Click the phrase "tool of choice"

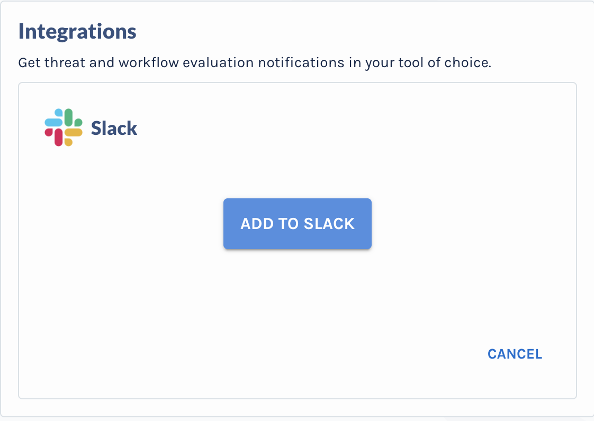pyautogui.click(x=444, y=63)
